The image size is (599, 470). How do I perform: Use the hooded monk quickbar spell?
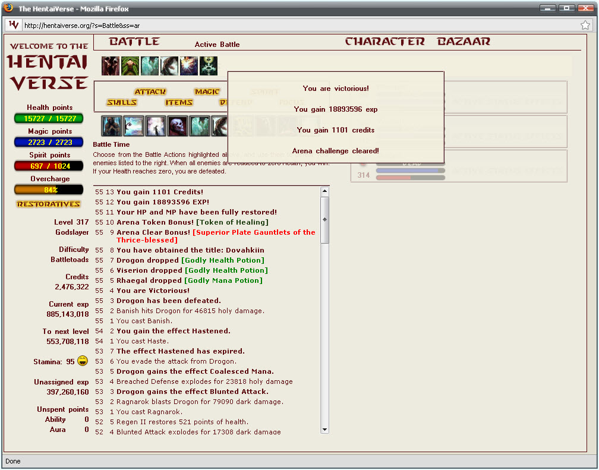pos(112,126)
